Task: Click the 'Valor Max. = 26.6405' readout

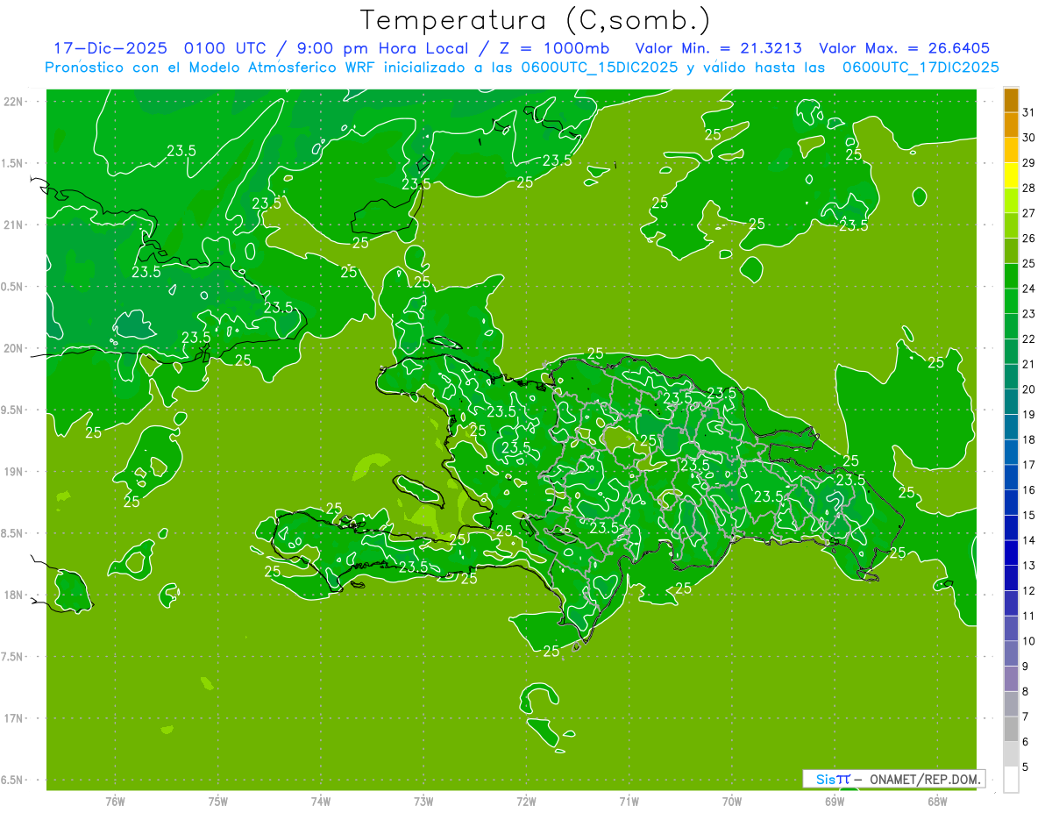Action: tap(905, 48)
